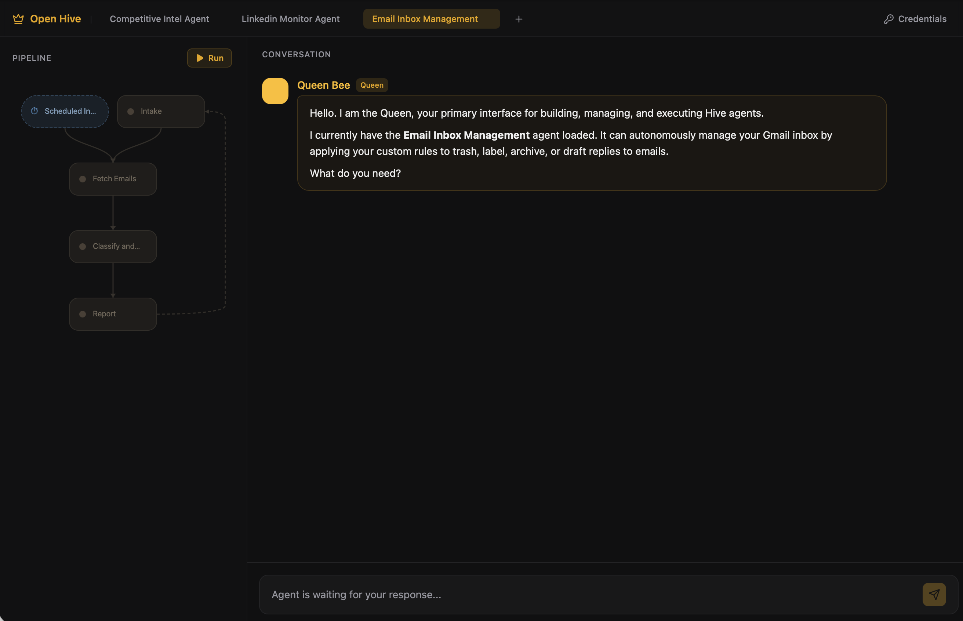Focus the agent response message input
Viewport: 963px width, 621px height.
pos(589,594)
